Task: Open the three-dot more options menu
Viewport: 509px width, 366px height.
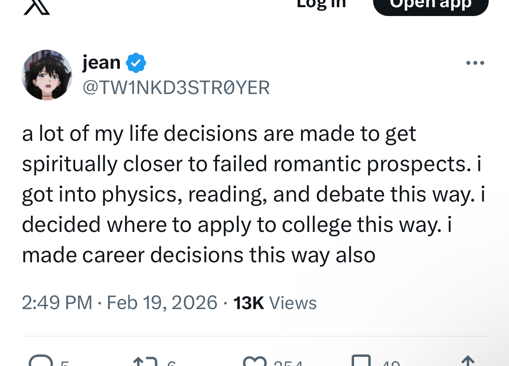Action: [x=475, y=63]
